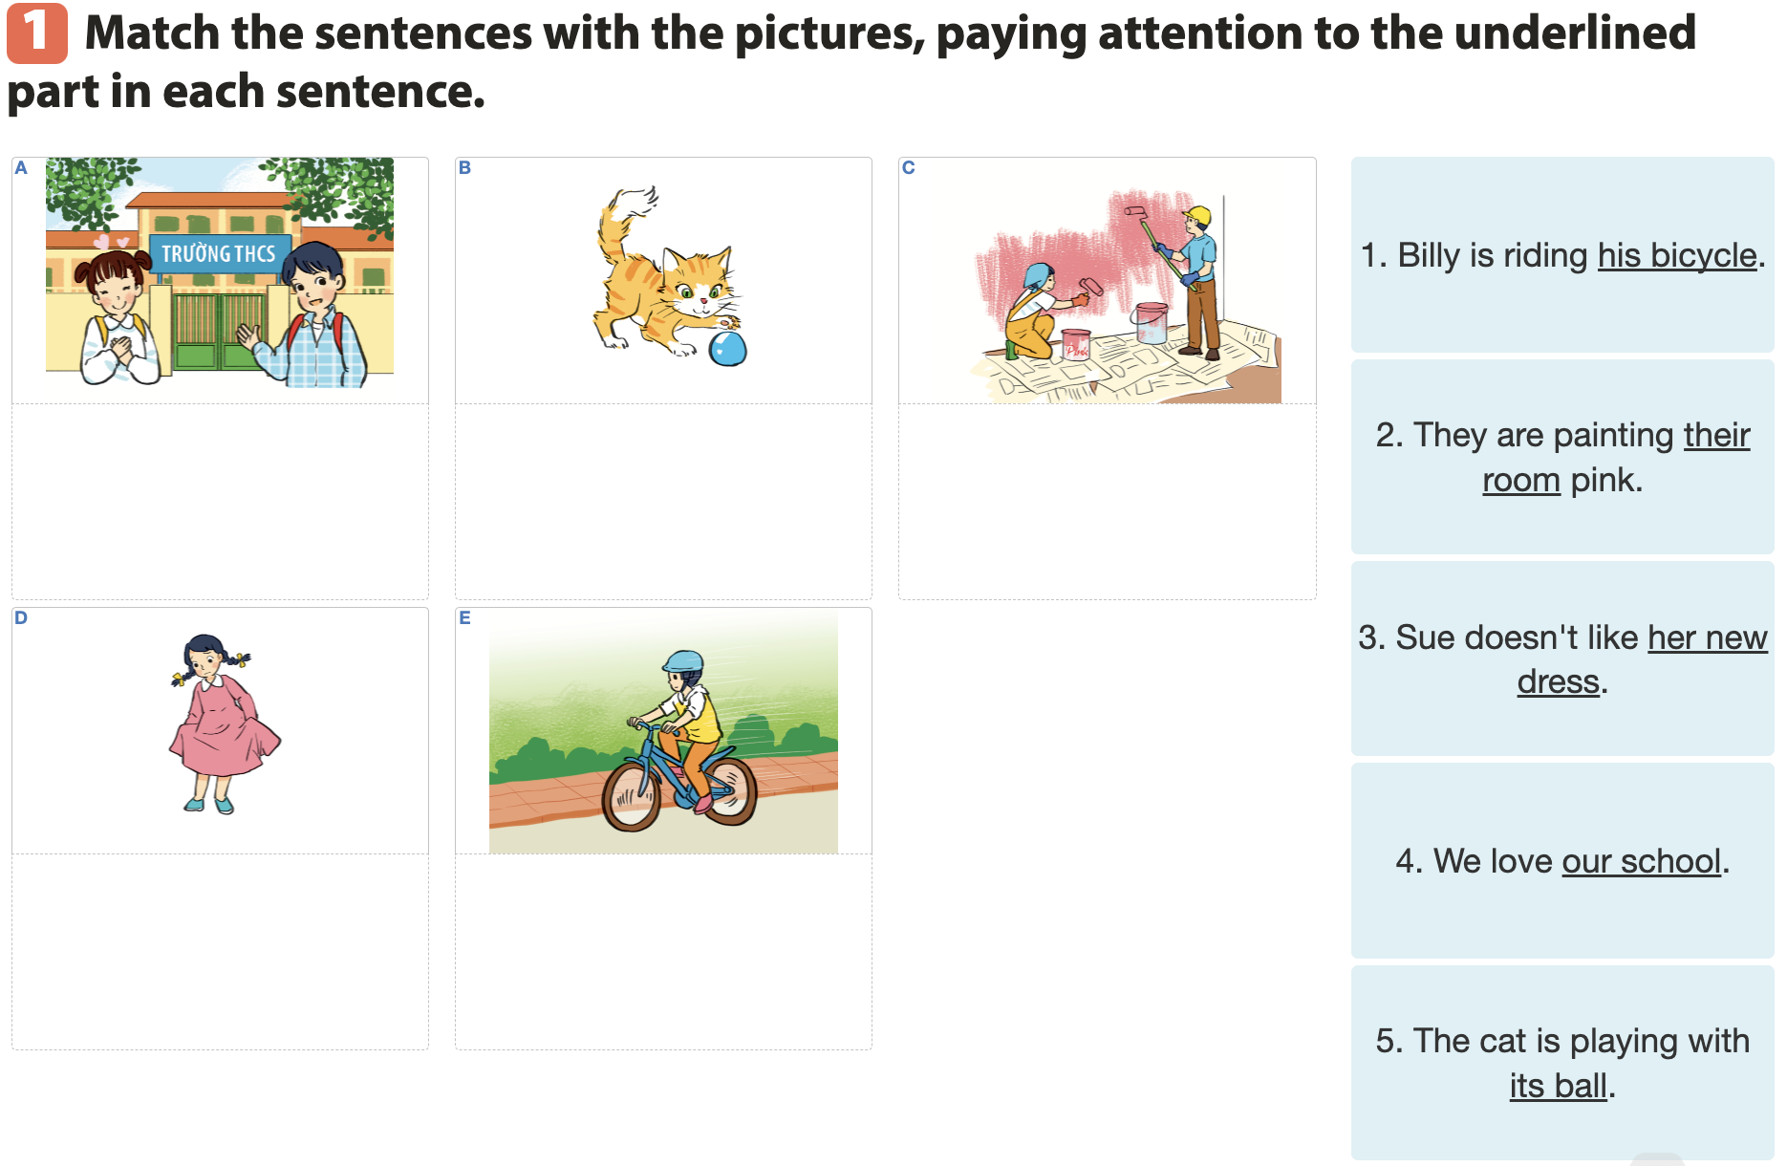The width and height of the screenshot is (1787, 1166).
Task: Click the letter C label on painting picture
Action: [x=908, y=168]
